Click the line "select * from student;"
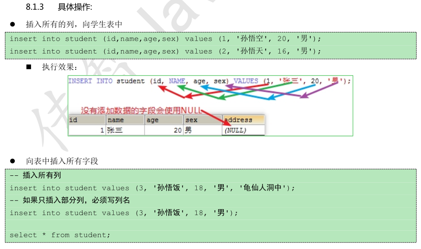The width and height of the screenshot is (421, 249). (60, 235)
